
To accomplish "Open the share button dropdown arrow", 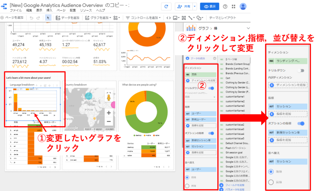I will click(195, 6).
